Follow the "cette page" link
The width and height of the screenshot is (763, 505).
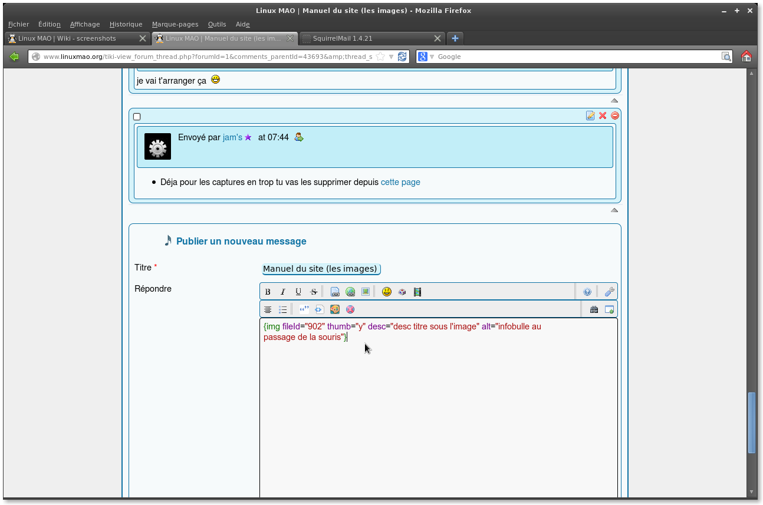[400, 182]
